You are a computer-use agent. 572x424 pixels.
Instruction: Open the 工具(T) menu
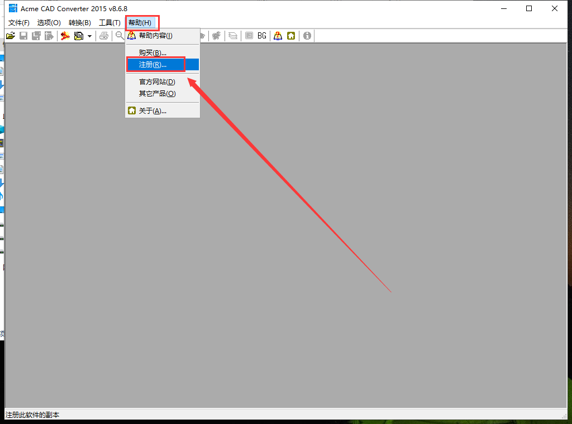click(110, 22)
